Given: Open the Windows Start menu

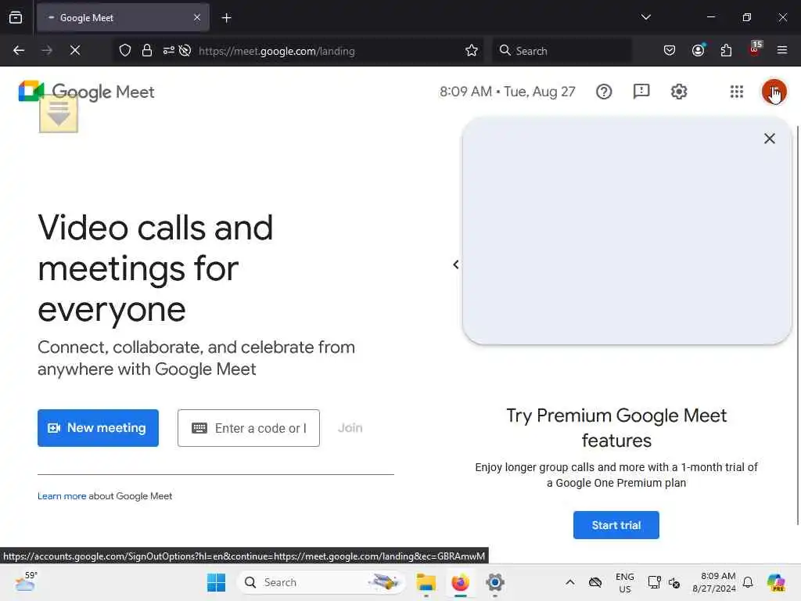Looking at the screenshot, I should [216, 582].
